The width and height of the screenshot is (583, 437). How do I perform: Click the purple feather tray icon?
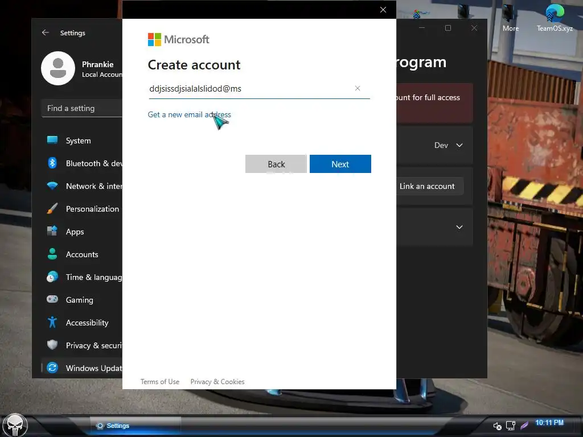click(x=524, y=425)
